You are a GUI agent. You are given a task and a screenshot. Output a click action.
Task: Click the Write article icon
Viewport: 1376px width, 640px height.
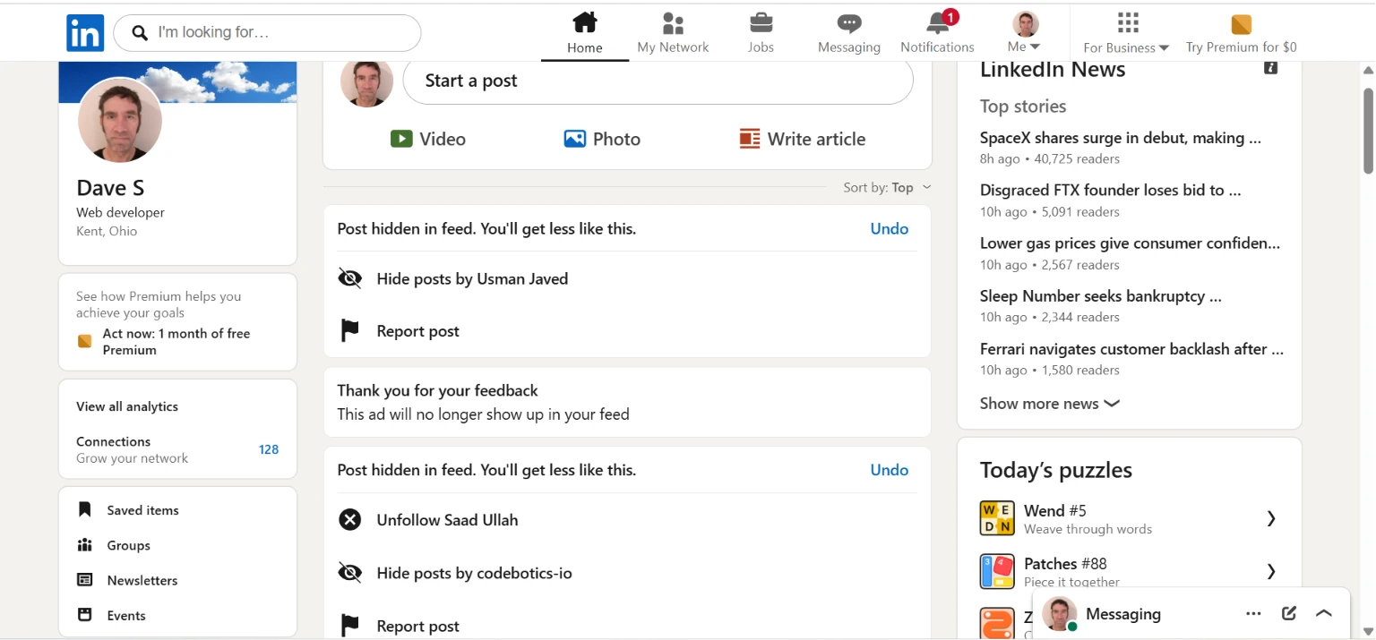click(749, 139)
